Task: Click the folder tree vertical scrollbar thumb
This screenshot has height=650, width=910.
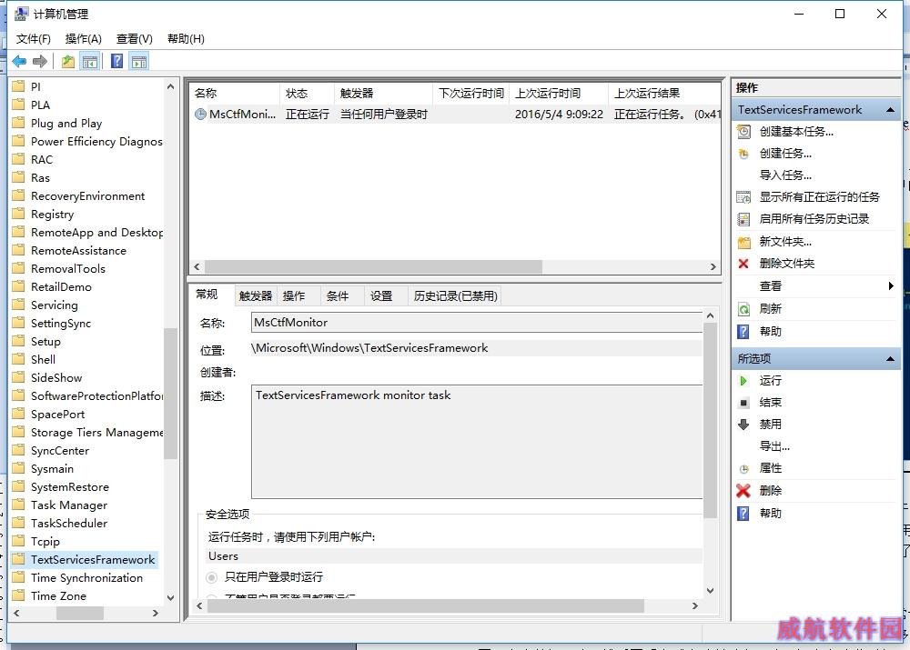Action: click(170, 393)
